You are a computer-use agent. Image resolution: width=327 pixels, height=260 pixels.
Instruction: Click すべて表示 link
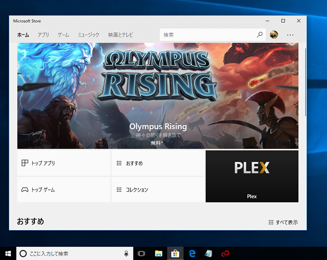coord(283,222)
